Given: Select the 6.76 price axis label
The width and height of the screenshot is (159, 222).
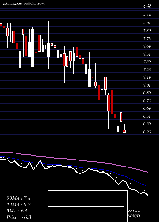Looking at the screenshot, I should point(147,101).
